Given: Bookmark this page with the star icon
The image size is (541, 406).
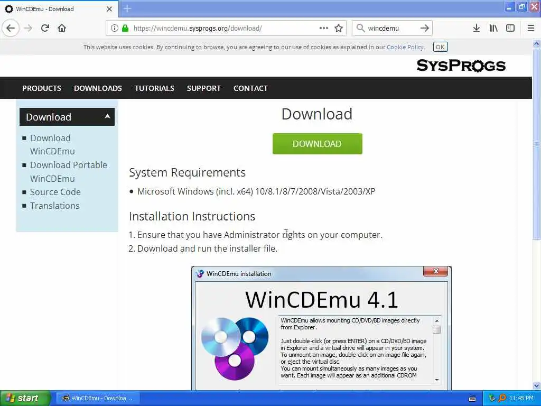Looking at the screenshot, I should tap(339, 29).
